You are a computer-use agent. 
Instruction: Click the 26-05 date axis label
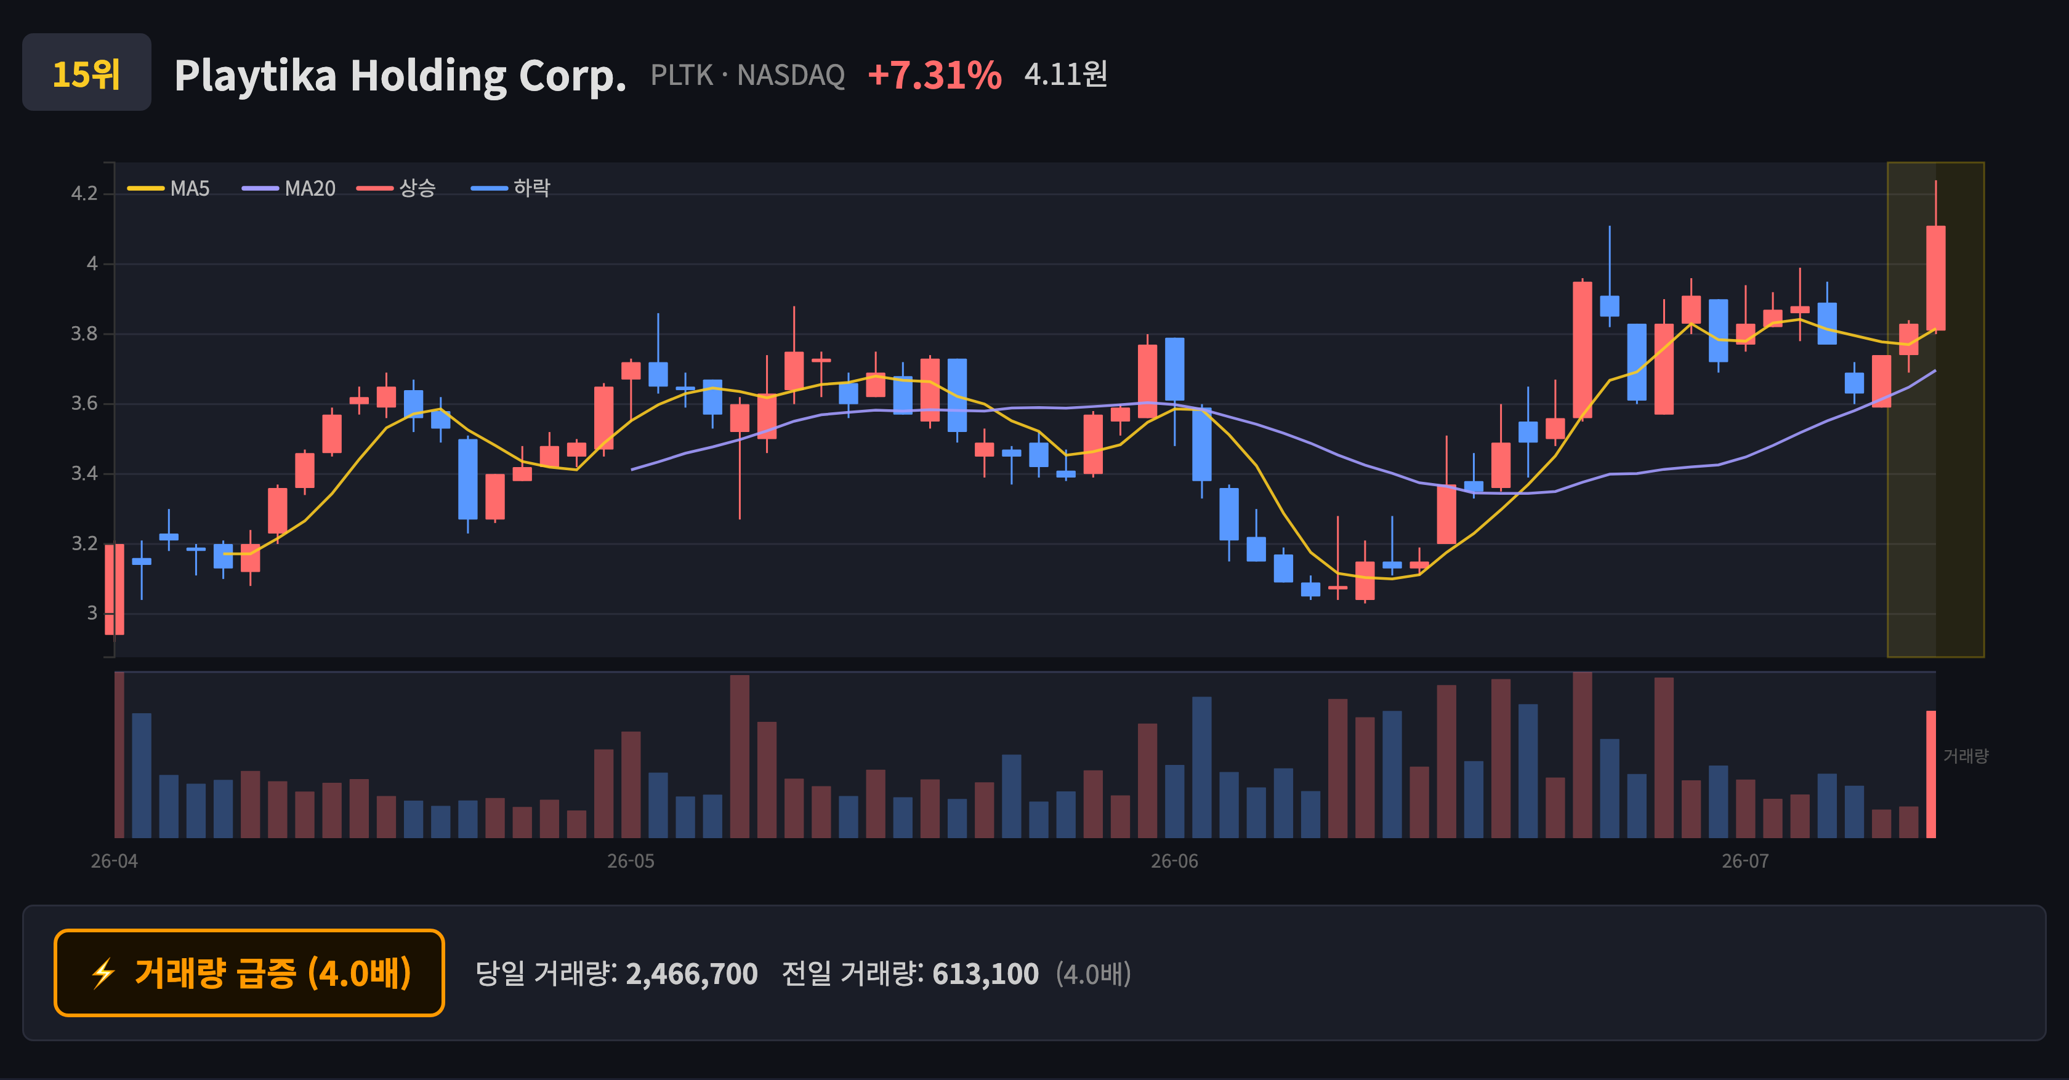point(631,862)
